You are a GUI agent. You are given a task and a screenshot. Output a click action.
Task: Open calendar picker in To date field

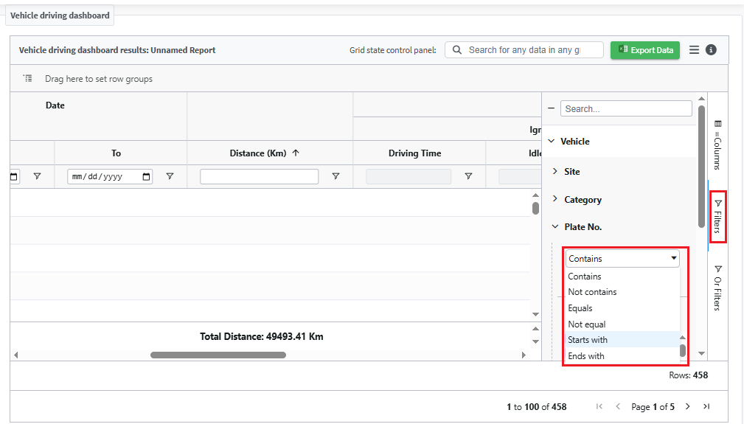(x=146, y=177)
